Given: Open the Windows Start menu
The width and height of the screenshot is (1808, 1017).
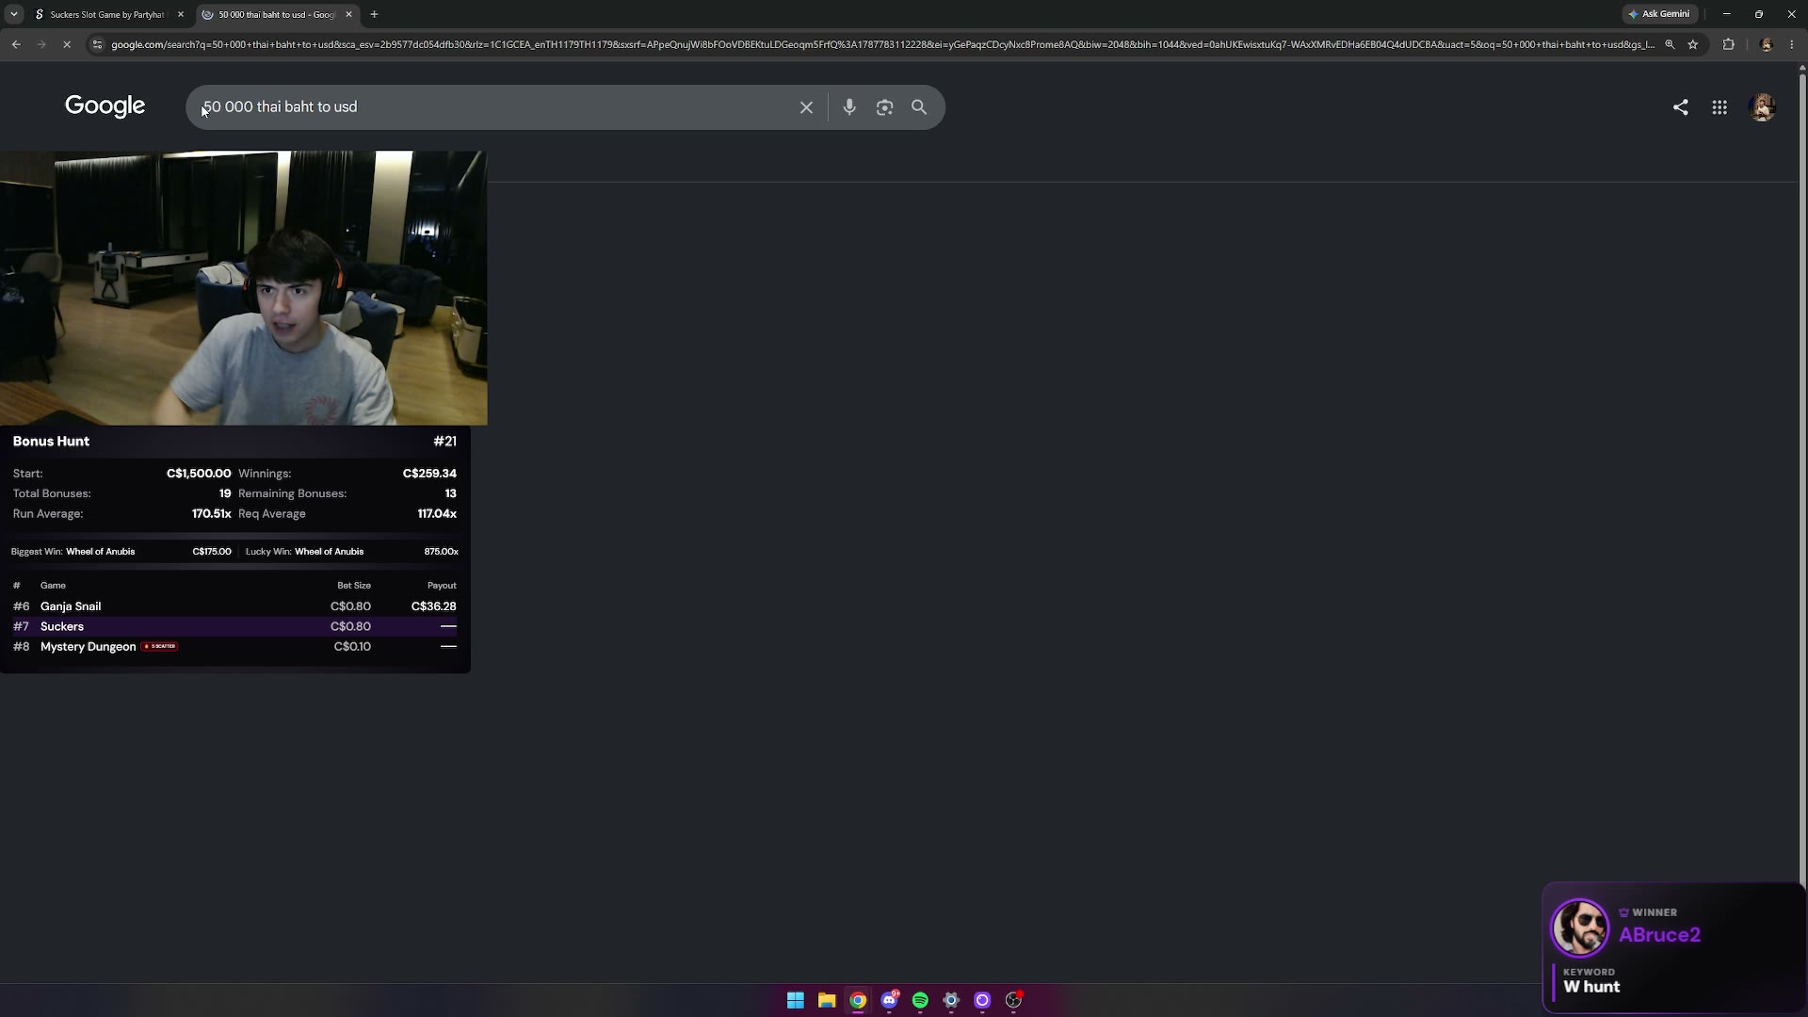Looking at the screenshot, I should pyautogui.click(x=796, y=1000).
